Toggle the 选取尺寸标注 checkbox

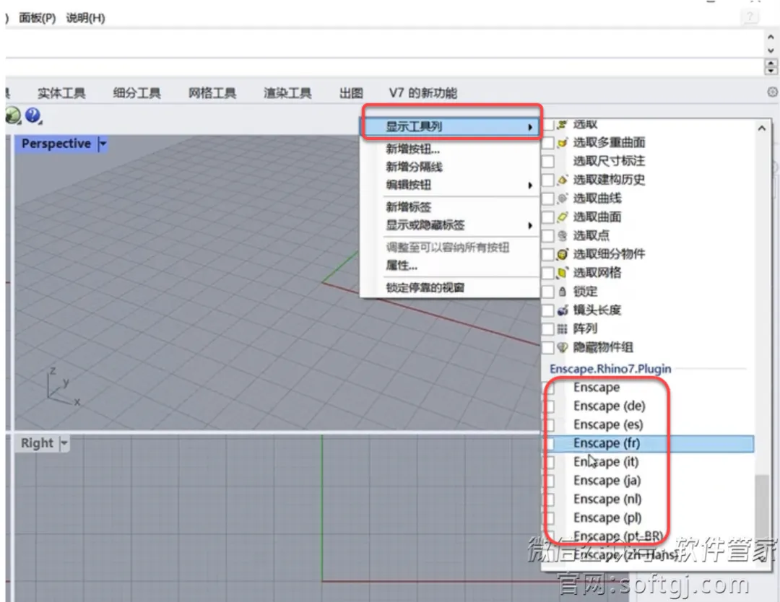pos(548,161)
